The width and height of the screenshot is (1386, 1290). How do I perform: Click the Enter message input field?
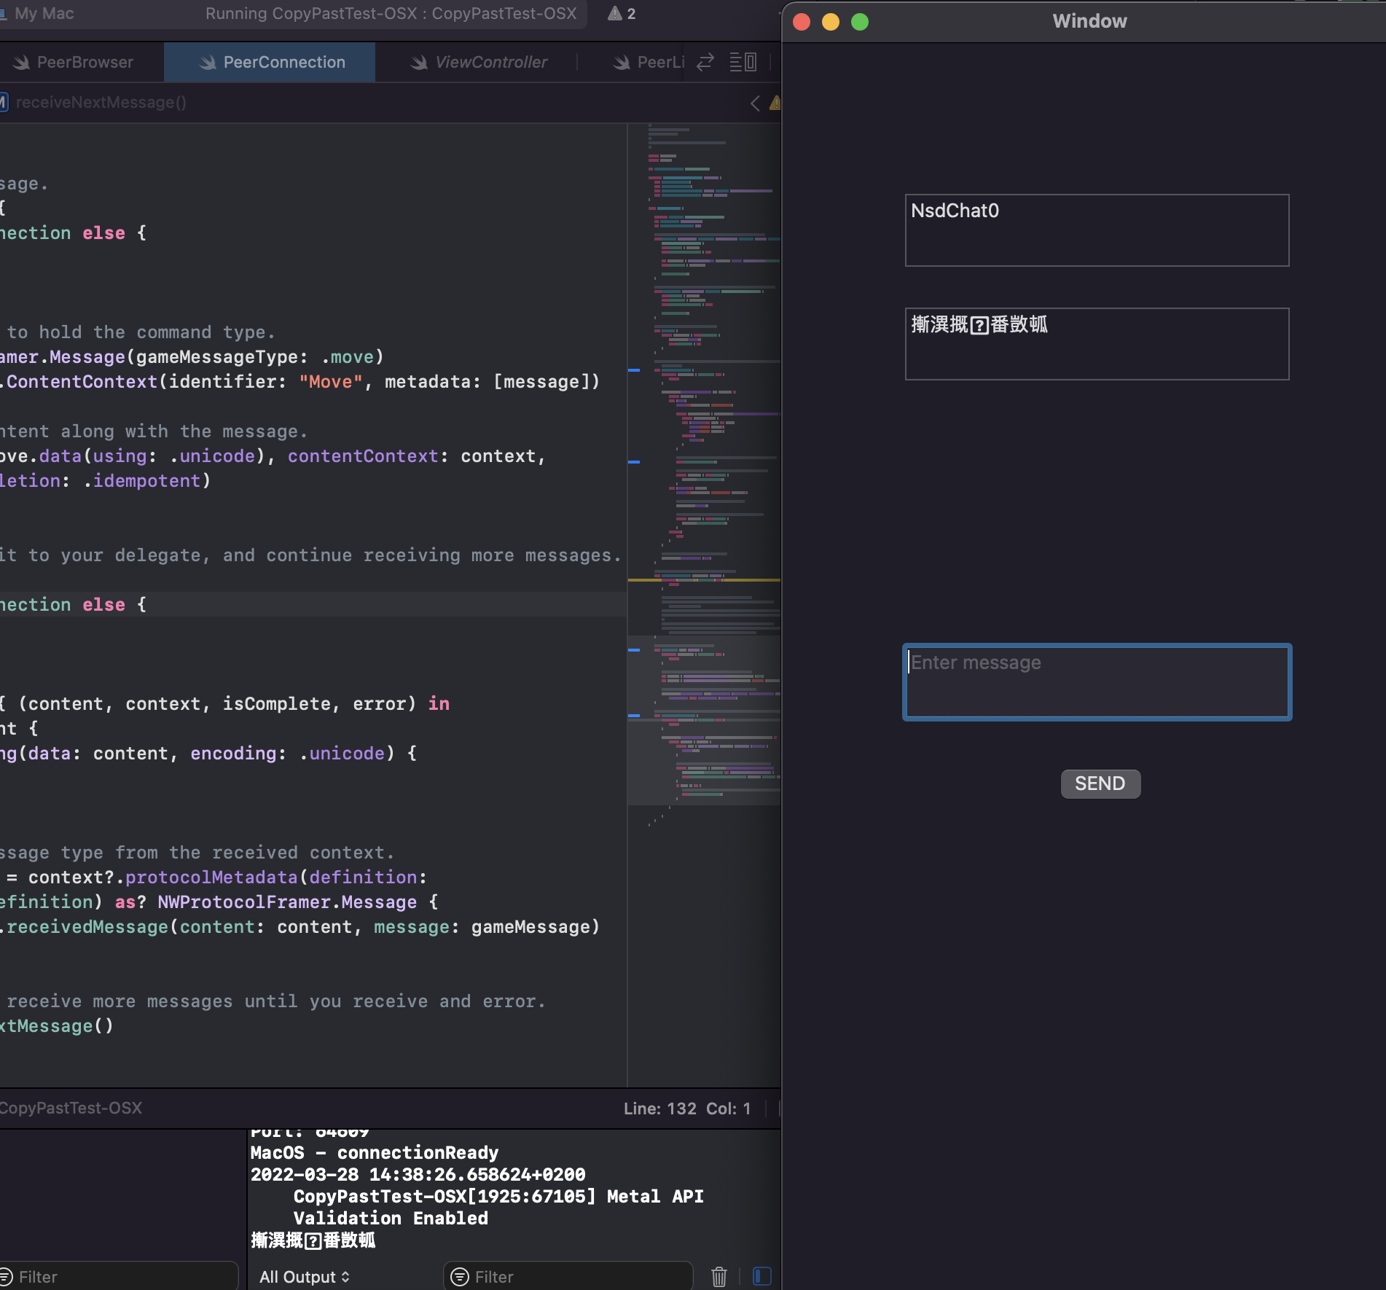coord(1097,682)
